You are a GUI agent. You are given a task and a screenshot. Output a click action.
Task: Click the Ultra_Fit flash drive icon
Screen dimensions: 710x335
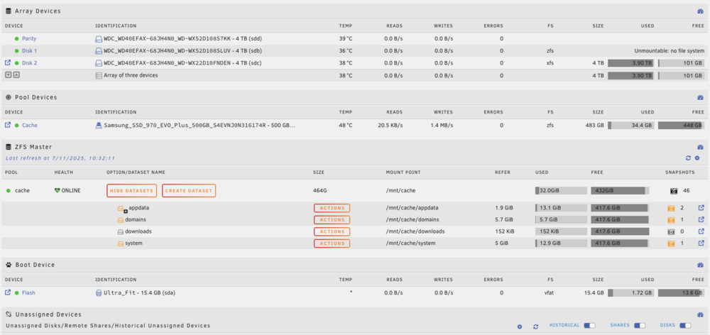coord(98,293)
